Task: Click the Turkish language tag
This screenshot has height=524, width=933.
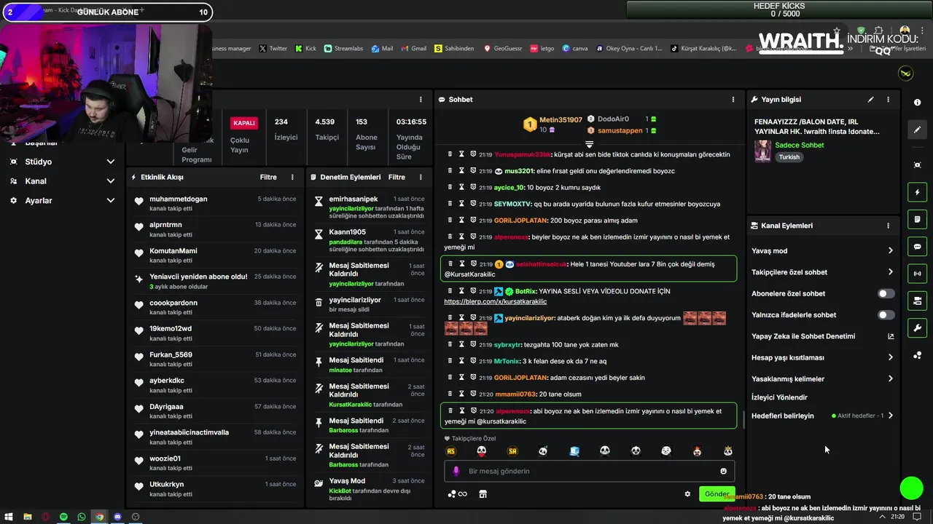Action: tap(789, 157)
